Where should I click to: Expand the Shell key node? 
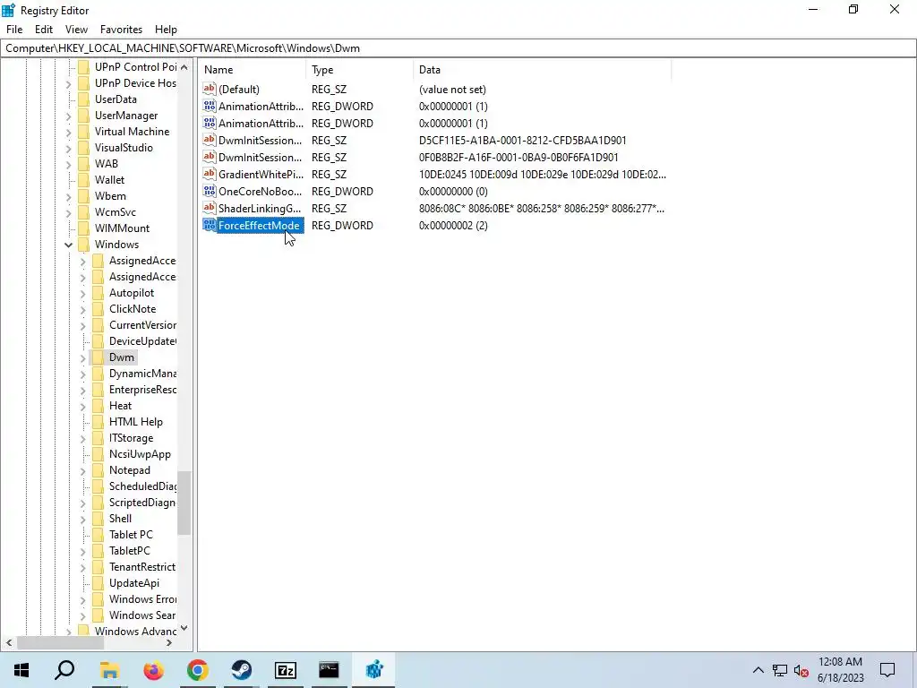pos(82,519)
